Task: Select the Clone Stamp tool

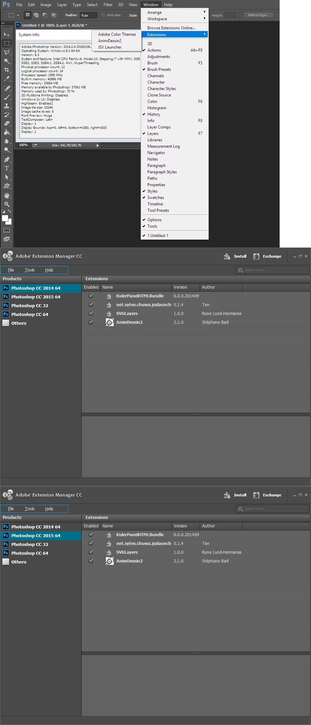Action: pos(7,106)
